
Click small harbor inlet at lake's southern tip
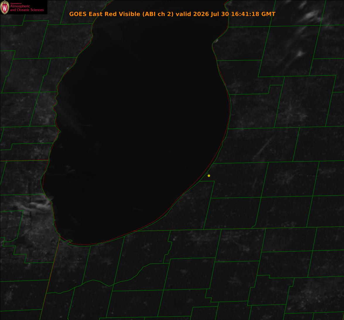click(x=69, y=242)
